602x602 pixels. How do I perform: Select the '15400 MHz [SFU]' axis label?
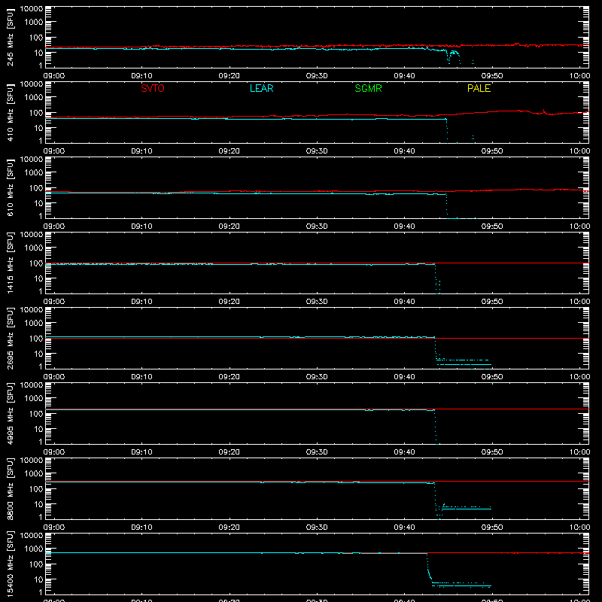10,564
